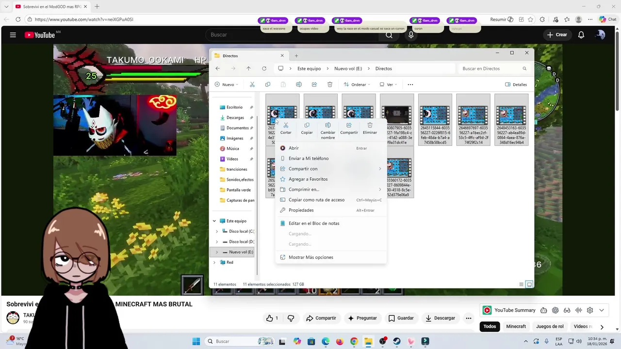
Task: Like the video with thumbs-up
Action: pyautogui.click(x=272, y=318)
